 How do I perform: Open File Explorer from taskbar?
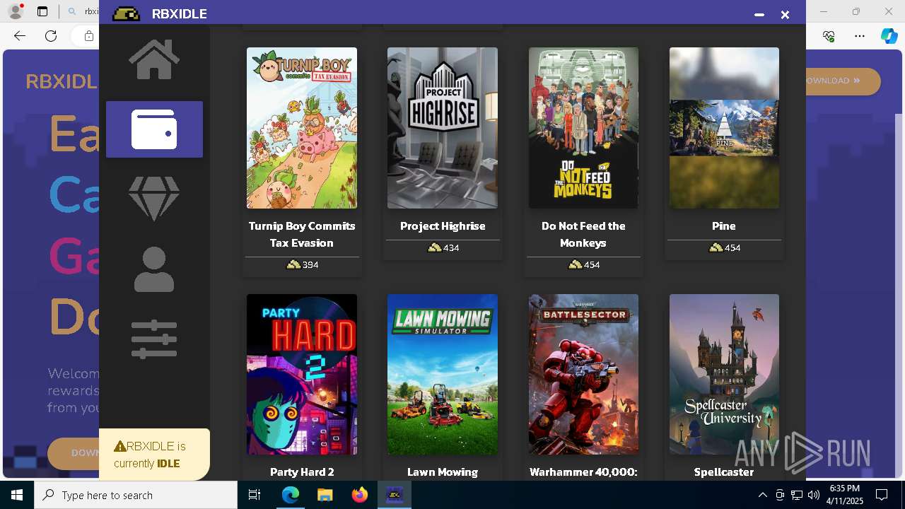coord(325,495)
